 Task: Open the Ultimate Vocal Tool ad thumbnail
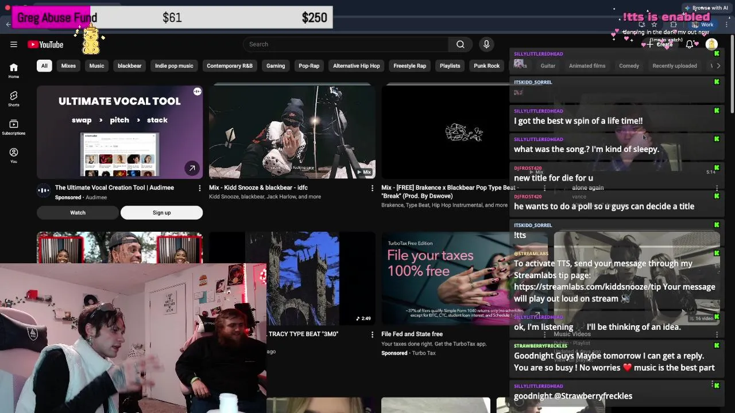119,132
